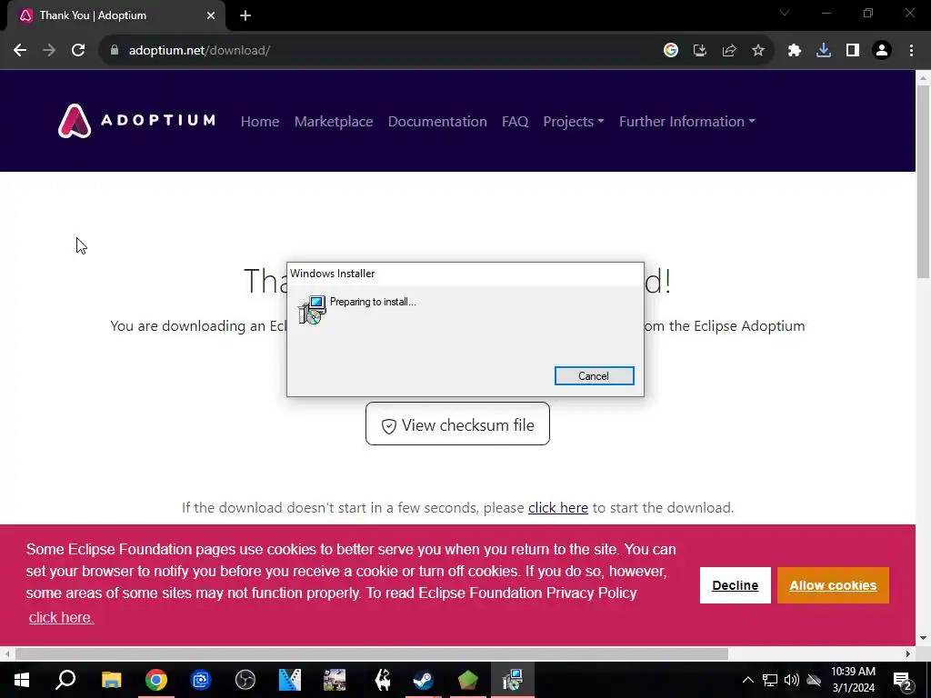Open network icon in system tray
Viewport: 931px width, 698px height.
click(770, 680)
